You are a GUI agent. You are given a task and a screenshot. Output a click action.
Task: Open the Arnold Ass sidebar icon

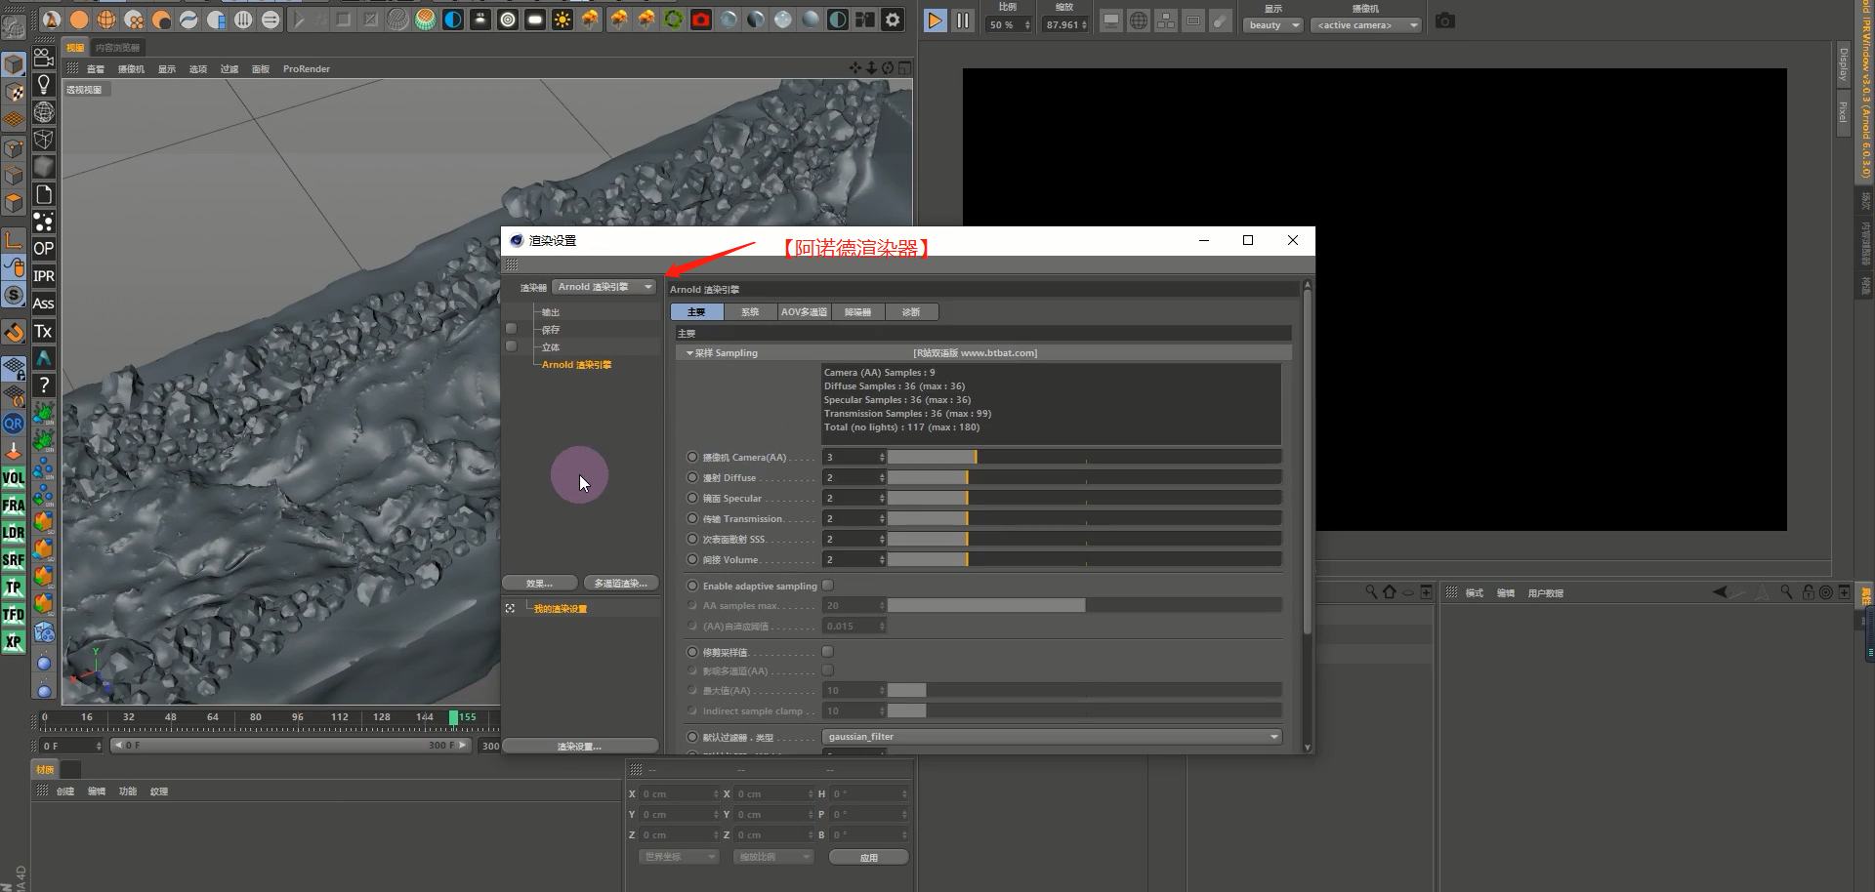click(43, 304)
